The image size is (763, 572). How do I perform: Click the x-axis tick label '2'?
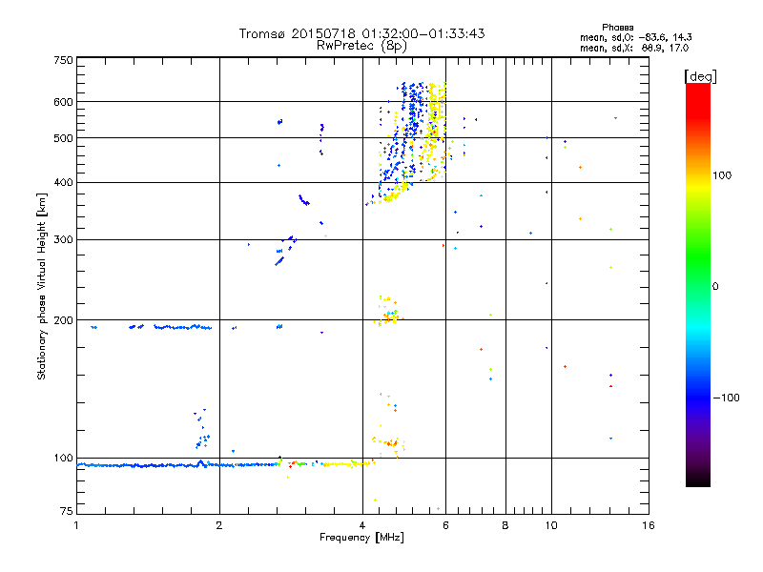tap(219, 525)
